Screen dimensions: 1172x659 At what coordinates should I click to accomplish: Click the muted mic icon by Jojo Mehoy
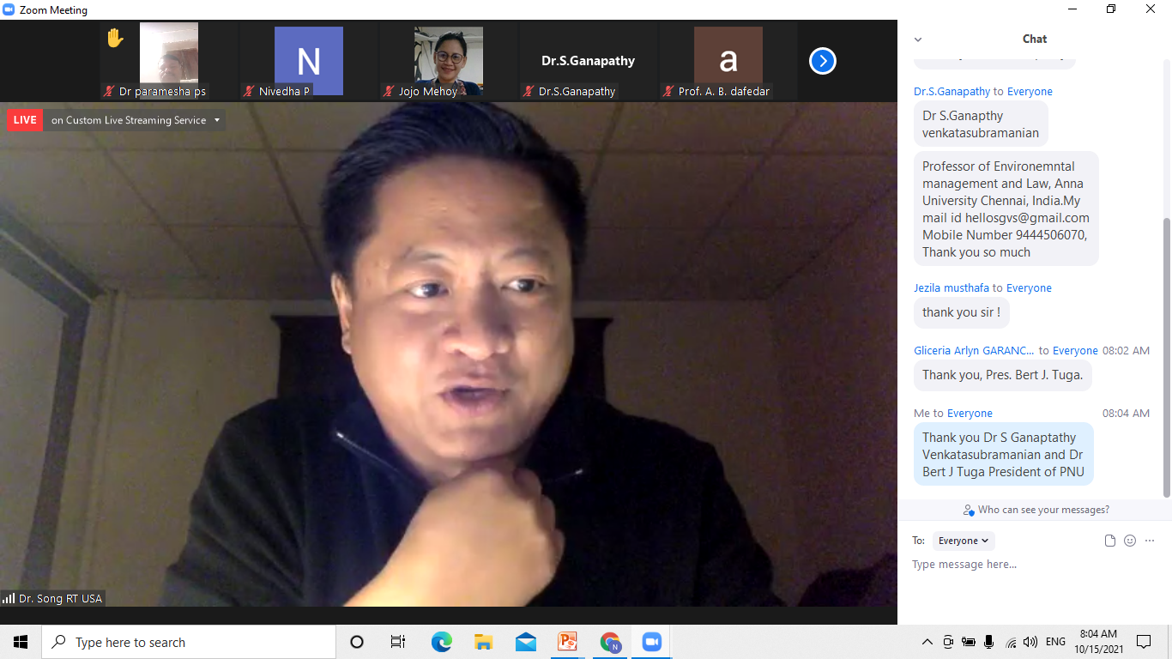click(390, 91)
